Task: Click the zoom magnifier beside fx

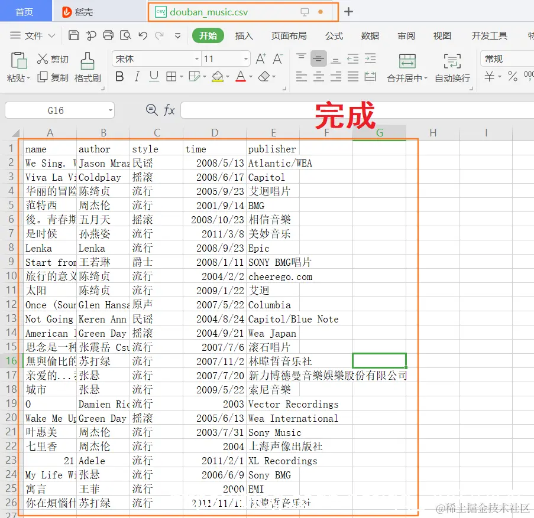Action: pyautogui.click(x=151, y=110)
